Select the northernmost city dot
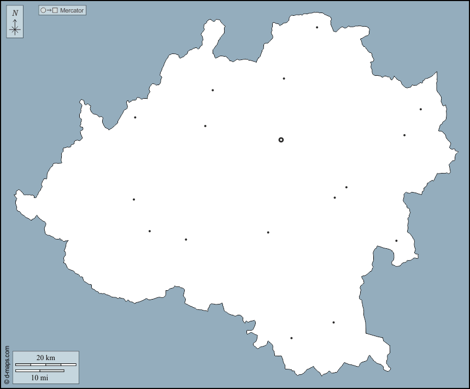Screen dimensions: 470x389 tap(317, 27)
